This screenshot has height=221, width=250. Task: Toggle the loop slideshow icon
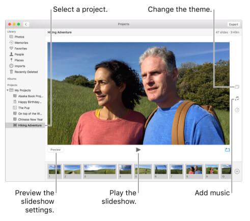227,150
